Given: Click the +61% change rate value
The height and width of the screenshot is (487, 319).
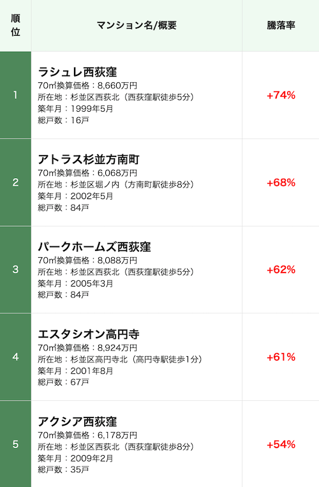Looking at the screenshot, I should coord(281,357).
